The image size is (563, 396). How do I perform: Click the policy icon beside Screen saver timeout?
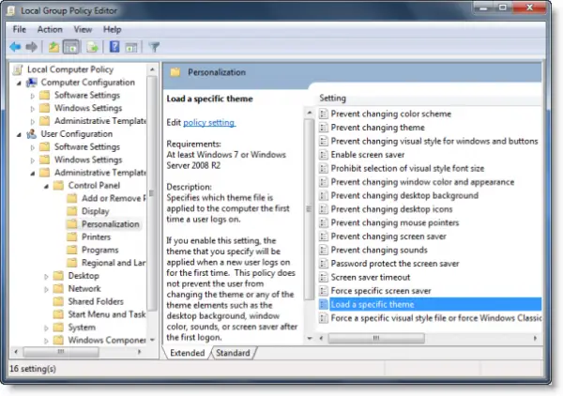pos(324,277)
